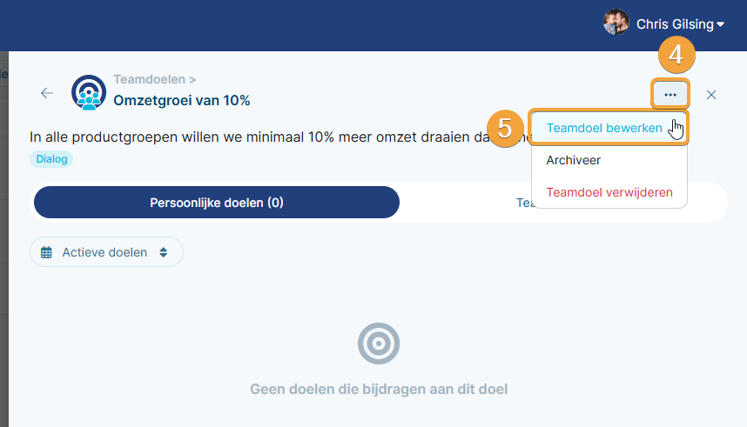Click the empty-state target icon
Screen dimensions: 747x427
[379, 344]
